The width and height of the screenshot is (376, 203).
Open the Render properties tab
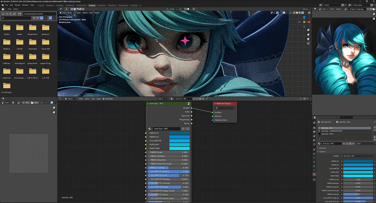(314, 128)
